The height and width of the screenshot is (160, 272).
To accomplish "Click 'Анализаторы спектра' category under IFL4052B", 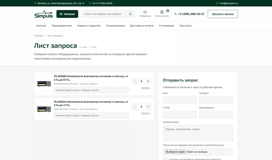I will [x=66, y=84].
